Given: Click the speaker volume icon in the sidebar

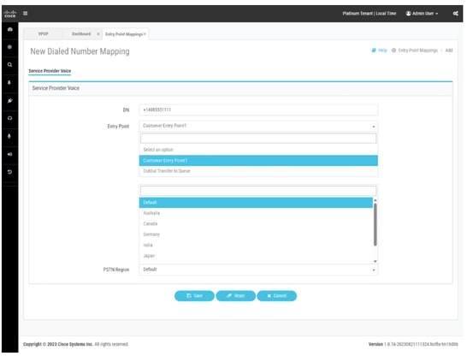Looking at the screenshot, I should click(9, 154).
